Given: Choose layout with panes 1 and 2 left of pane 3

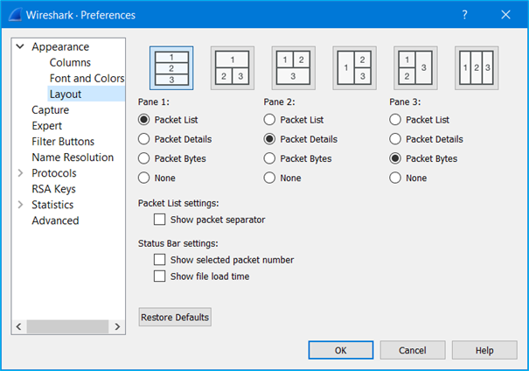Looking at the screenshot, I should pos(415,68).
